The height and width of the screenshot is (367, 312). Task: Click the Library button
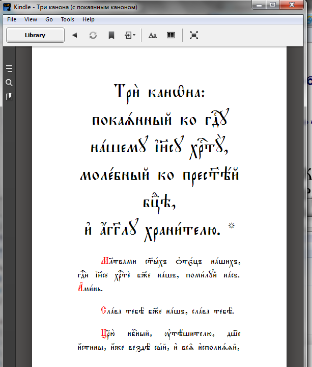point(35,35)
